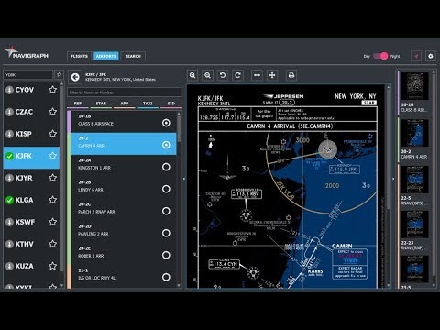Open the SEARCH tab
Viewport: 440px width, 330px height.
coord(133,56)
